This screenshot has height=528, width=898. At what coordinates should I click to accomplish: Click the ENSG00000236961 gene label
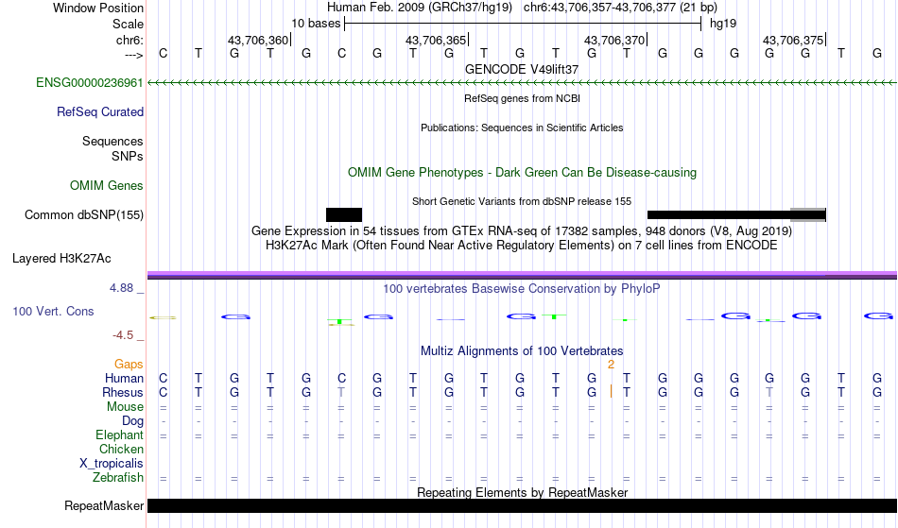[90, 82]
